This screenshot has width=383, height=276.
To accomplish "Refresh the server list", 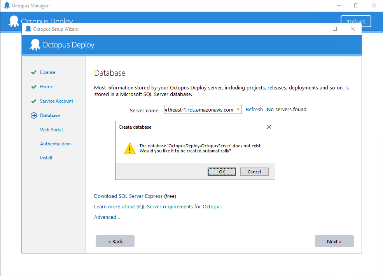I will point(254,109).
